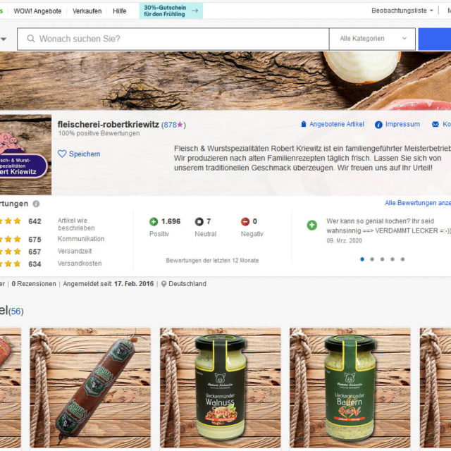The width and height of the screenshot is (451, 451).
Task: Click the Versandkosten rating label
Action: point(80,264)
